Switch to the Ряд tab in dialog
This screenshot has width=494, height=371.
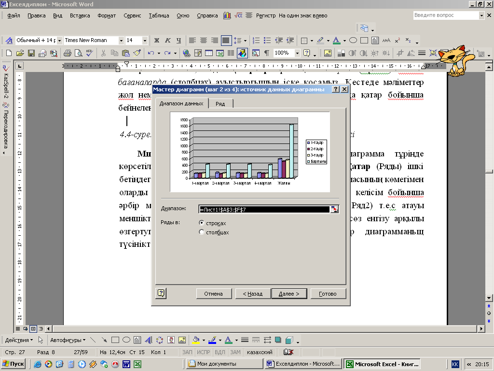point(220,104)
